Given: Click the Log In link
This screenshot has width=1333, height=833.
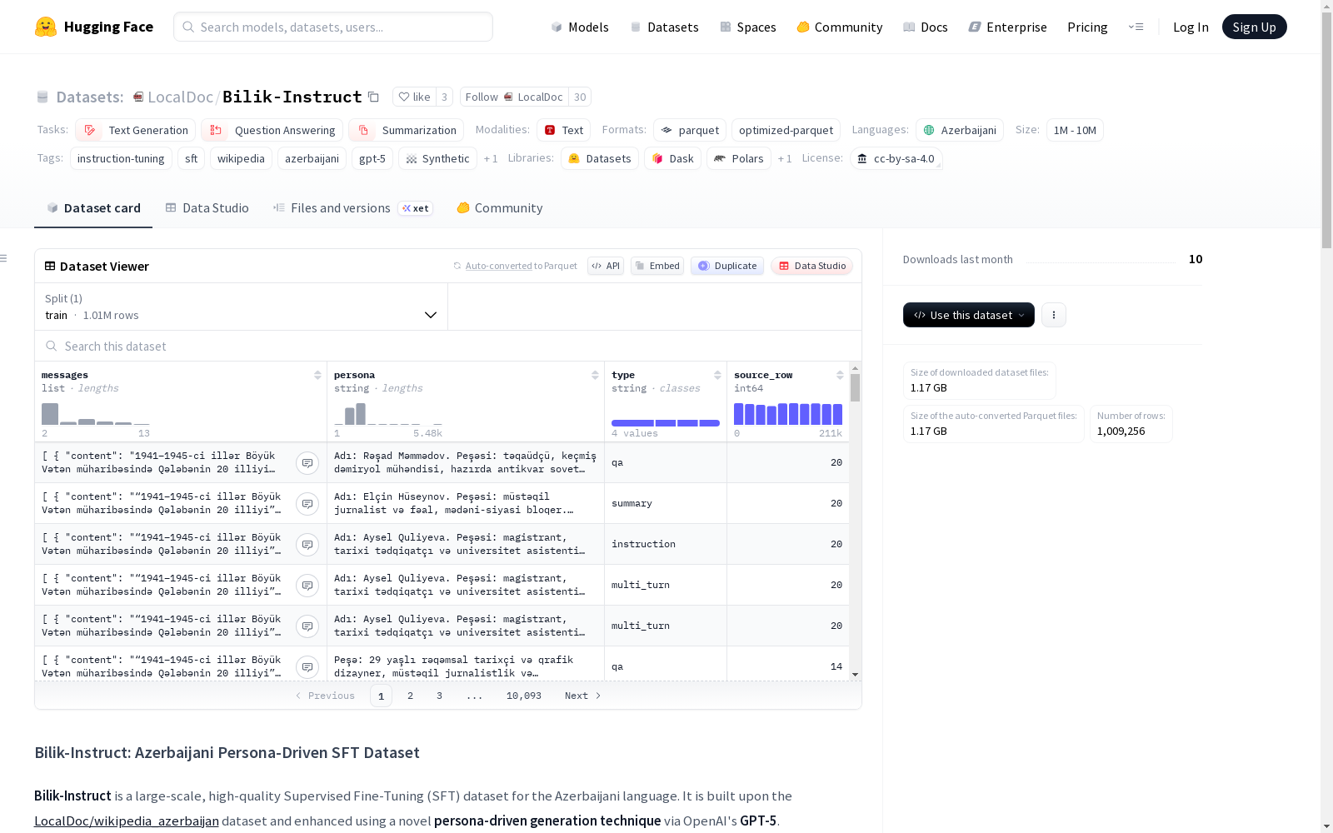Looking at the screenshot, I should click(1191, 27).
